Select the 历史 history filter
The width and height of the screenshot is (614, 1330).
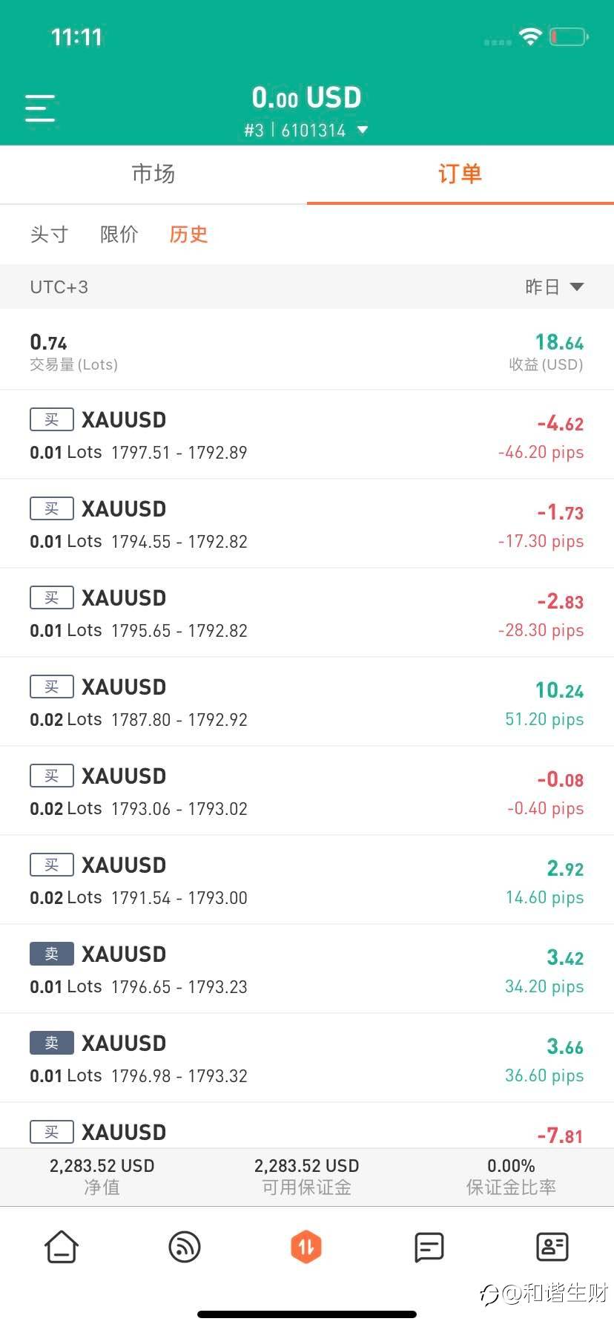188,235
